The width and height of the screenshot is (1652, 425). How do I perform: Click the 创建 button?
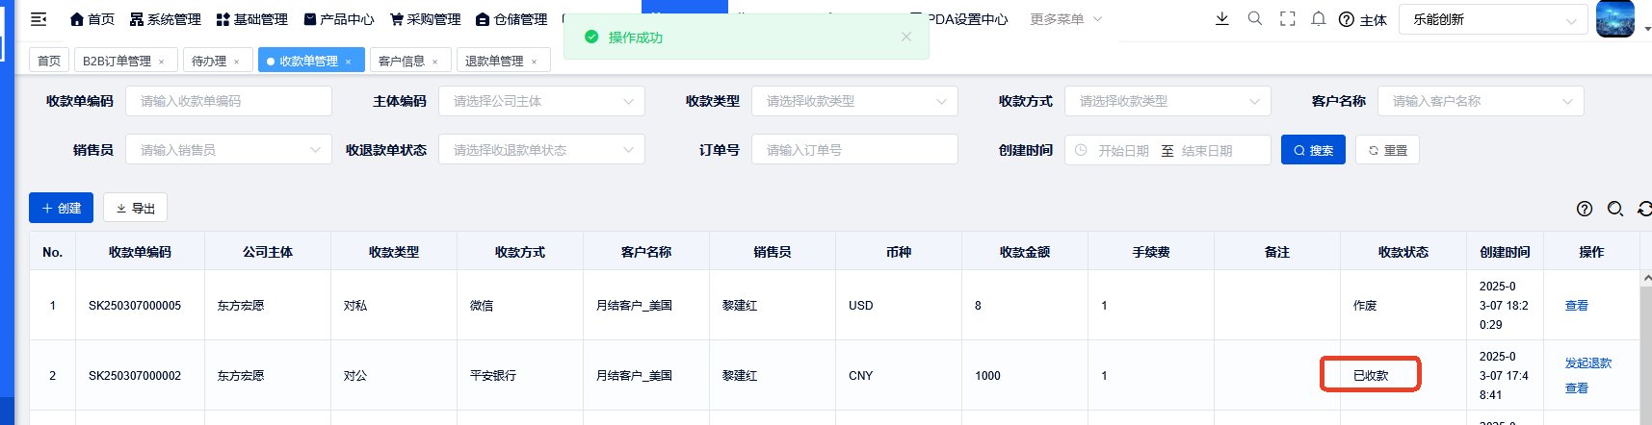click(x=61, y=208)
